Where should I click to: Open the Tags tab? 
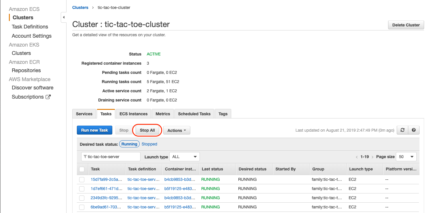[223, 114]
